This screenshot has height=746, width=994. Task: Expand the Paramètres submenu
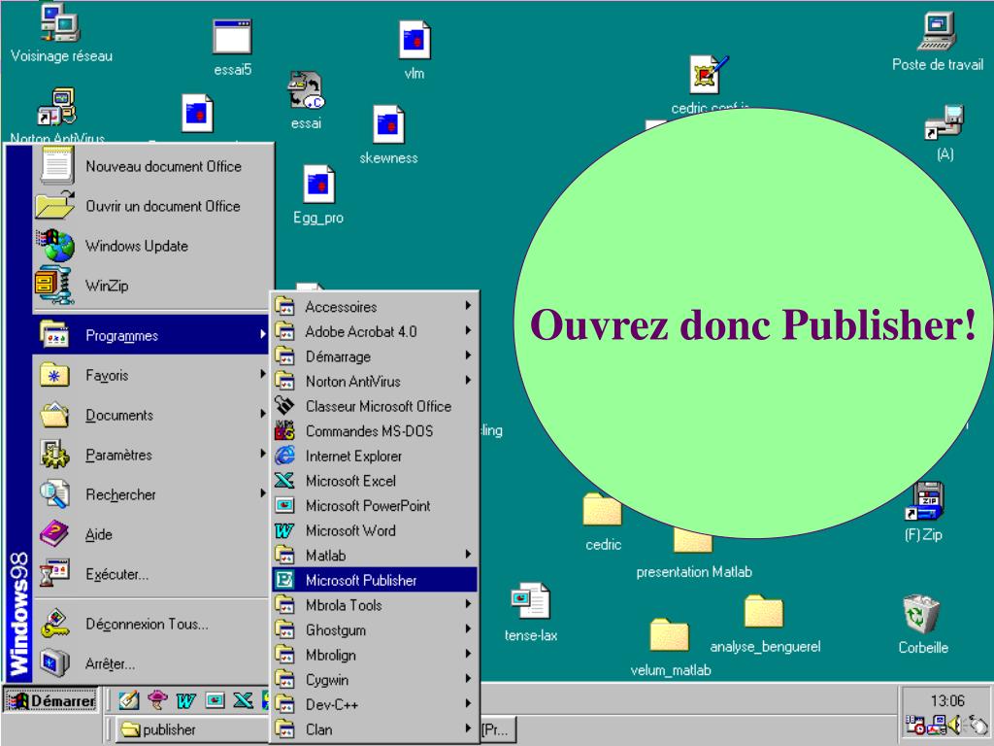[150, 455]
